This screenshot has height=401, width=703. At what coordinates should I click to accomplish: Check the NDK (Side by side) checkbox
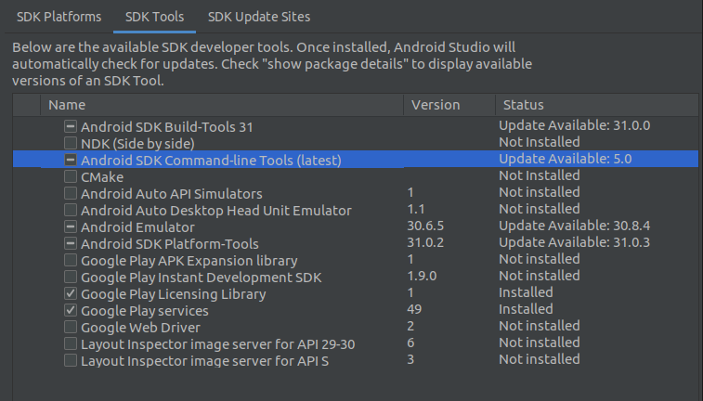71,143
